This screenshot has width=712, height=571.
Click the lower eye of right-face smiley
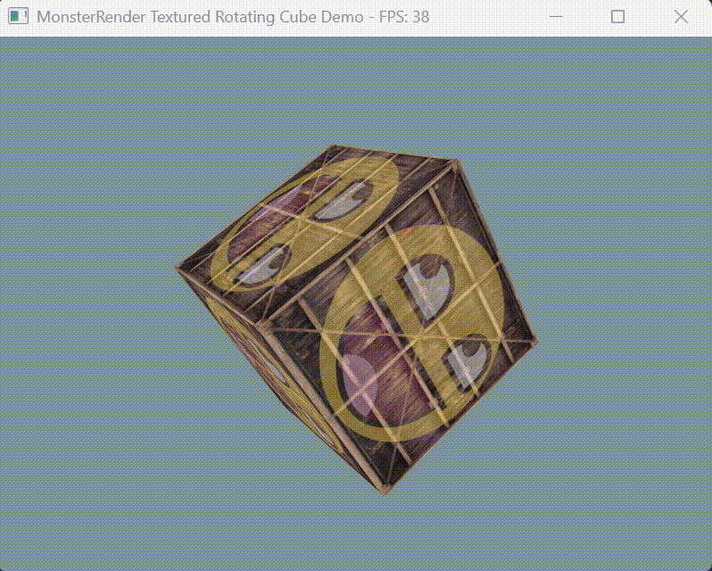pyautogui.click(x=469, y=361)
